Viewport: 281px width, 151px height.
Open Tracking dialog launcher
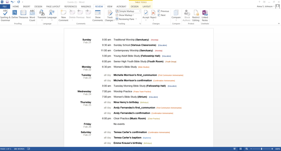click(140, 24)
